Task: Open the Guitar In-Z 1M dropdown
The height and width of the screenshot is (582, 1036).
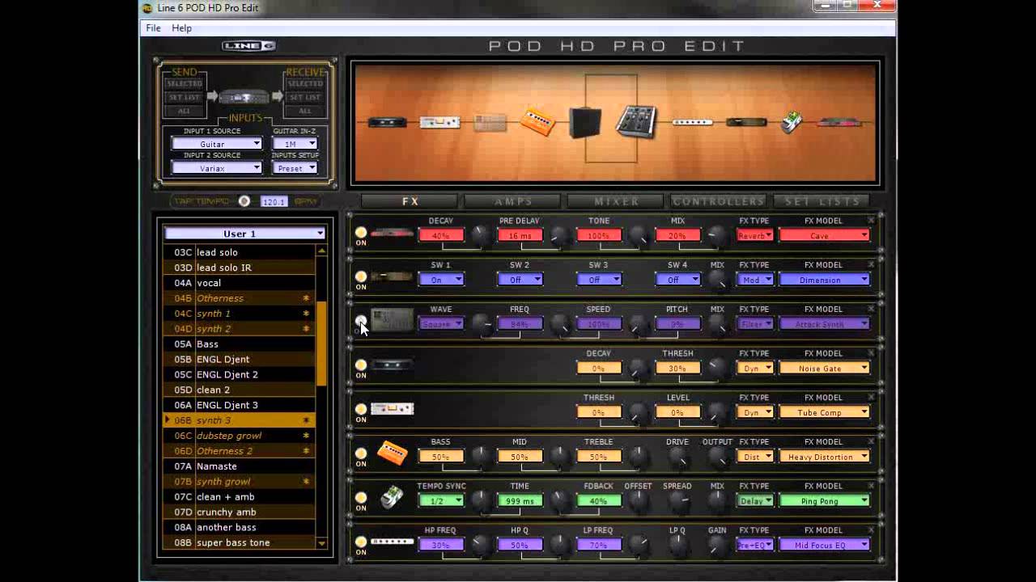Action: pyautogui.click(x=295, y=144)
